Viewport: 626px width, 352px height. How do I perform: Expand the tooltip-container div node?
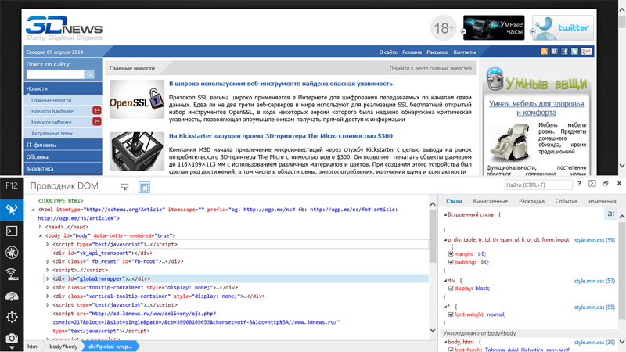[x=48, y=288]
